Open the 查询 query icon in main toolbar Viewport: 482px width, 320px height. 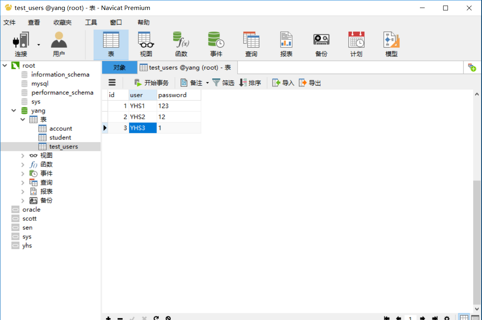click(x=251, y=44)
